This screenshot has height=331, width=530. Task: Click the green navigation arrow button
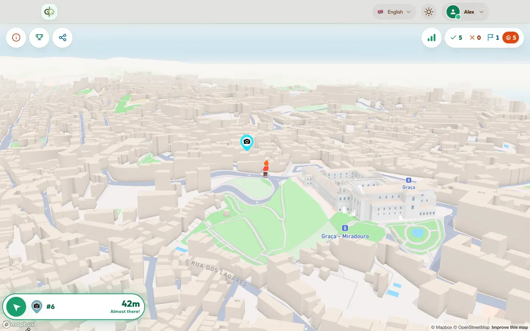pyautogui.click(x=16, y=307)
